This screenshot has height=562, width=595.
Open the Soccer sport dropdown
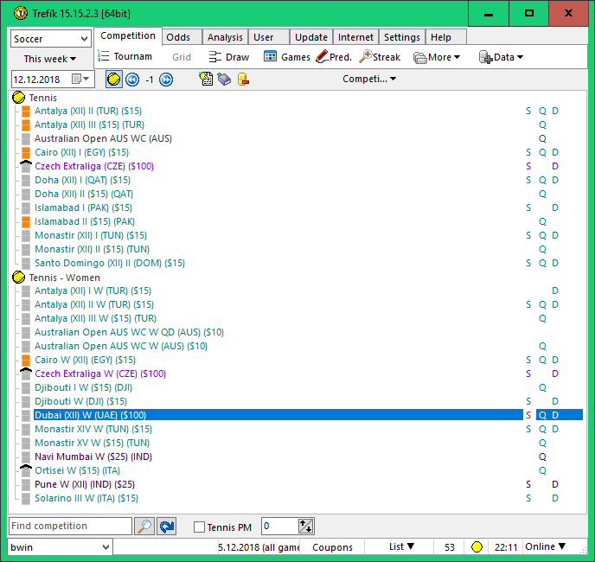[51, 39]
